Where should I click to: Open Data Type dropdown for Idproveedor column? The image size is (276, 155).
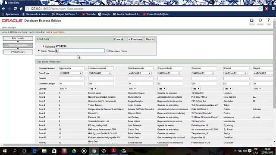coord(71,73)
